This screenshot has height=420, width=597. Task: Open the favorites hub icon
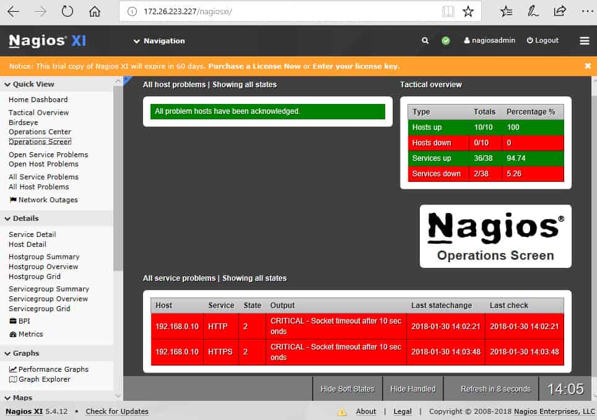(506, 11)
